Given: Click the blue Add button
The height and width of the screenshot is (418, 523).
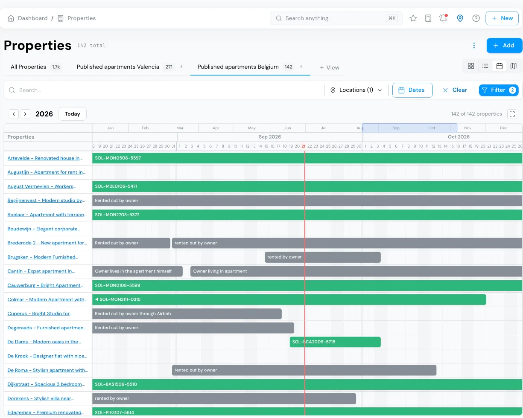Looking at the screenshot, I should click(x=504, y=46).
